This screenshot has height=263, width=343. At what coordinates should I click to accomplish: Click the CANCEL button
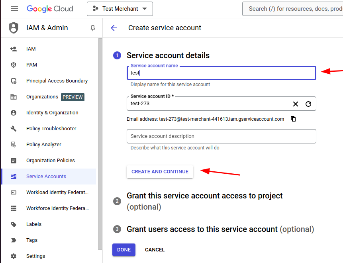pyautogui.click(x=155, y=250)
